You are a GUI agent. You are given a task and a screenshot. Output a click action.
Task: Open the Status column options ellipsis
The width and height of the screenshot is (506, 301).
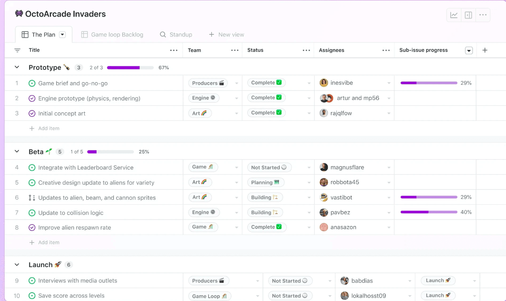tap(306, 50)
